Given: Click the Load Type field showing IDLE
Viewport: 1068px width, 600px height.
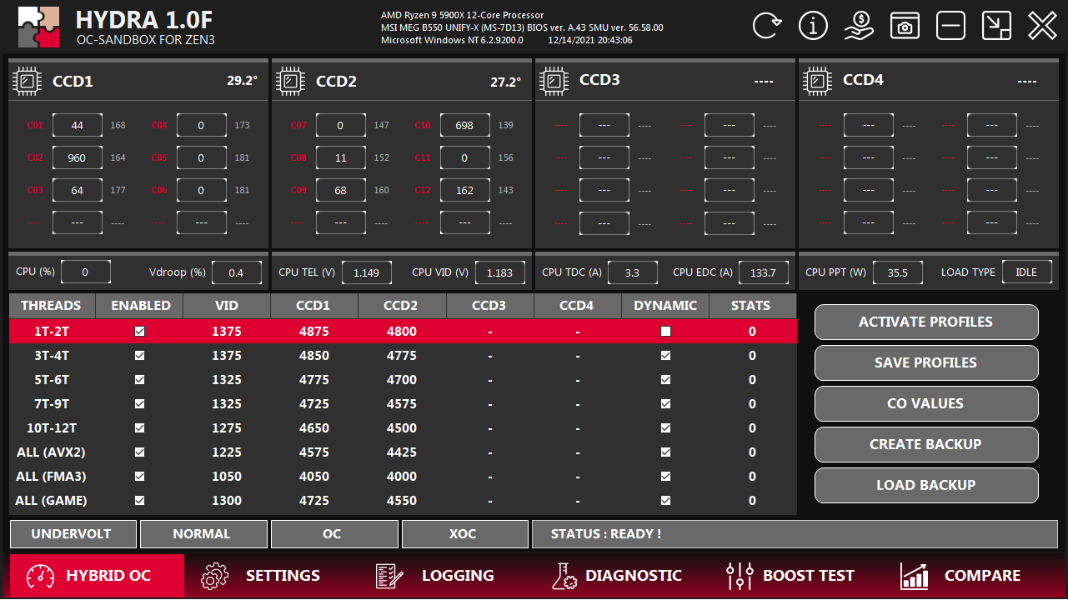Looking at the screenshot, I should click(x=1027, y=272).
